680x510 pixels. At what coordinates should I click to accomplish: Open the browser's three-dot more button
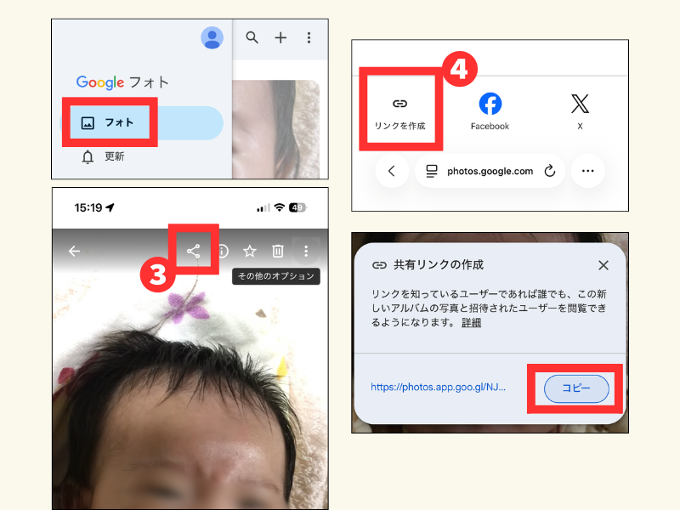pos(587,171)
